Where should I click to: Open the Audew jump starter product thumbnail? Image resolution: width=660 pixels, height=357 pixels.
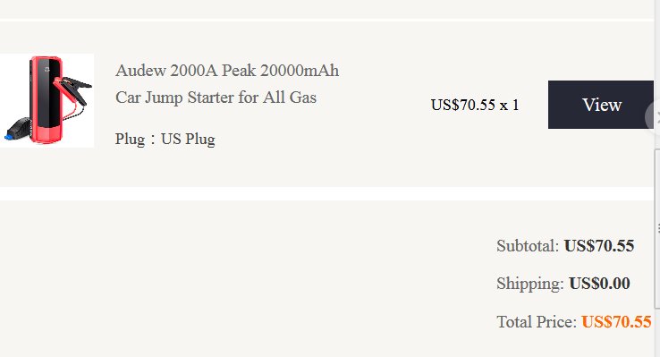47,100
